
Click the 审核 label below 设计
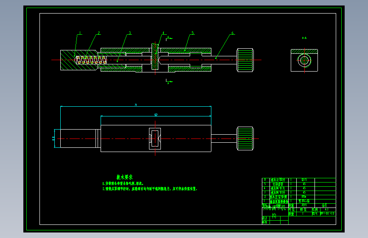pos(264,222)
